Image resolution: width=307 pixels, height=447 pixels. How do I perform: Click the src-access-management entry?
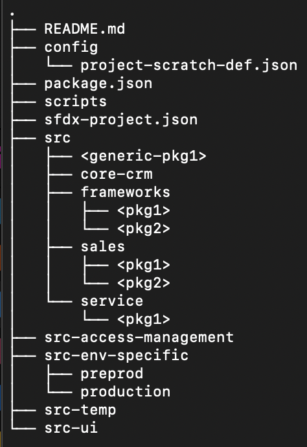point(139,338)
